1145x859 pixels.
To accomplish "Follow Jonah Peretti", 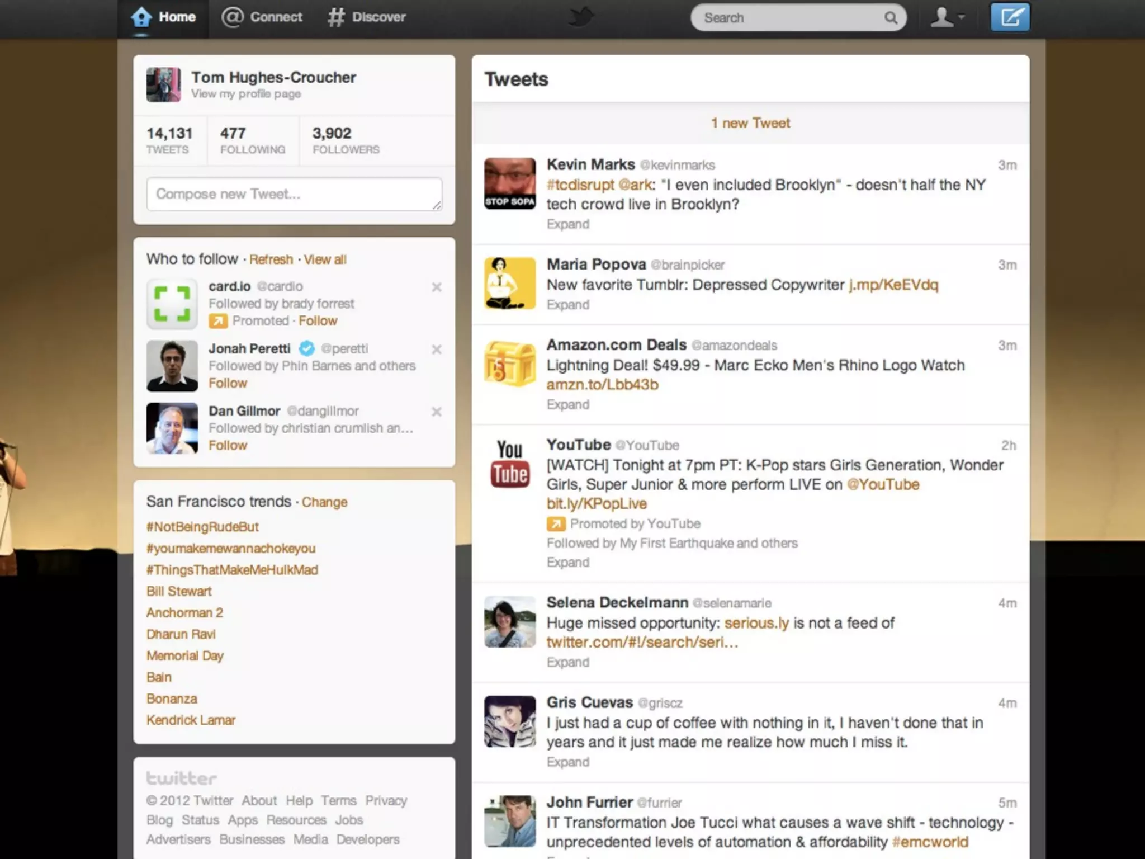I will (x=228, y=383).
